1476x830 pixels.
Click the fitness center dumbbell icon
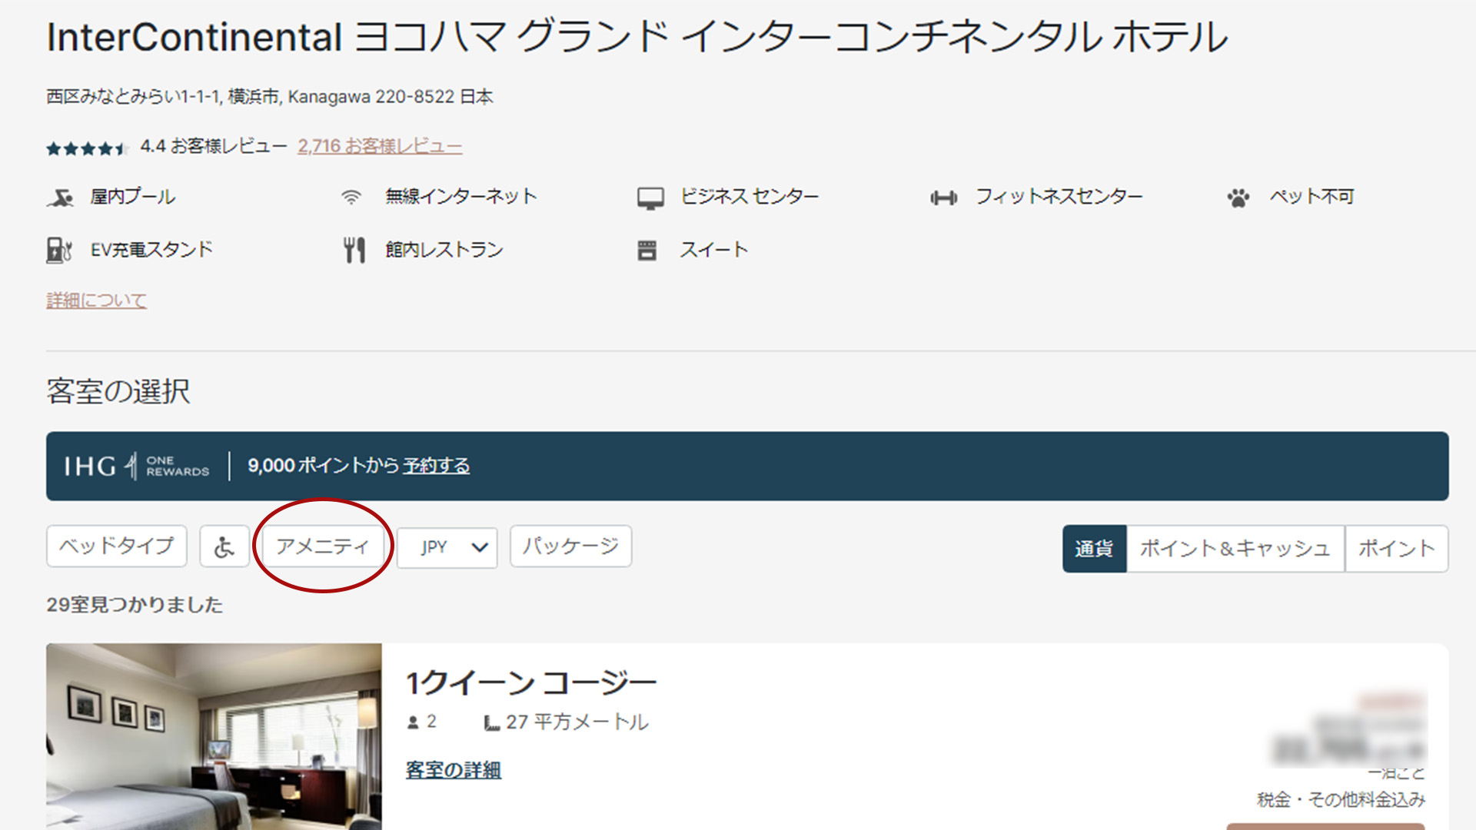click(x=943, y=198)
